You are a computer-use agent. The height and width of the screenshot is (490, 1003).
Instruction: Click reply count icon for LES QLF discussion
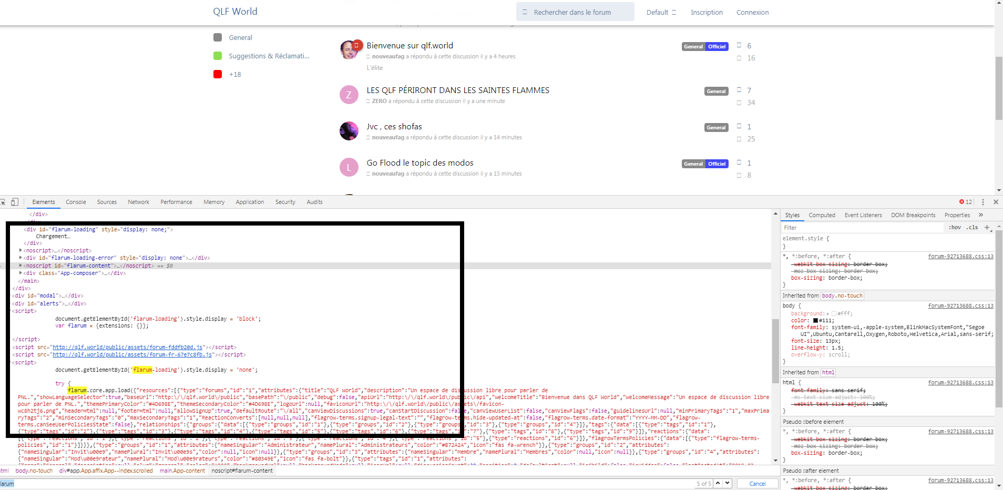click(x=739, y=90)
